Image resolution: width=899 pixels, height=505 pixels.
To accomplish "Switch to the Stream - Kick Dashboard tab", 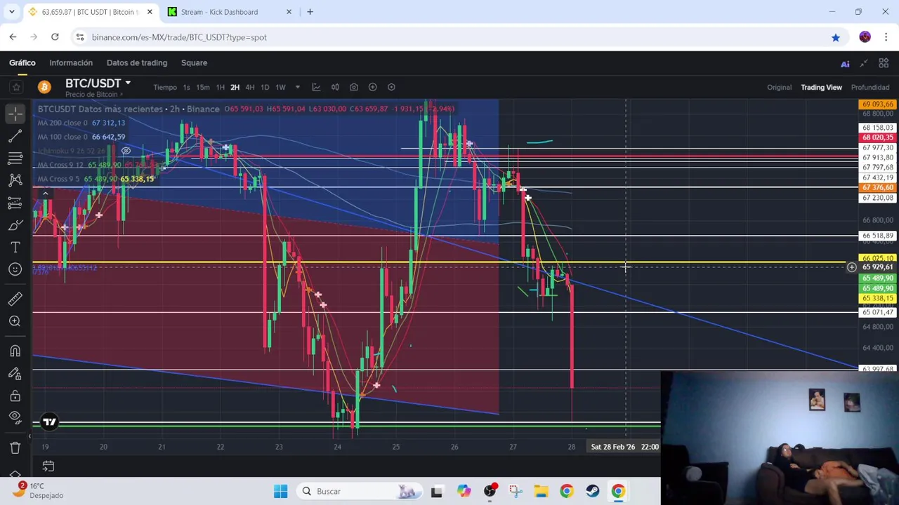I will click(x=230, y=12).
